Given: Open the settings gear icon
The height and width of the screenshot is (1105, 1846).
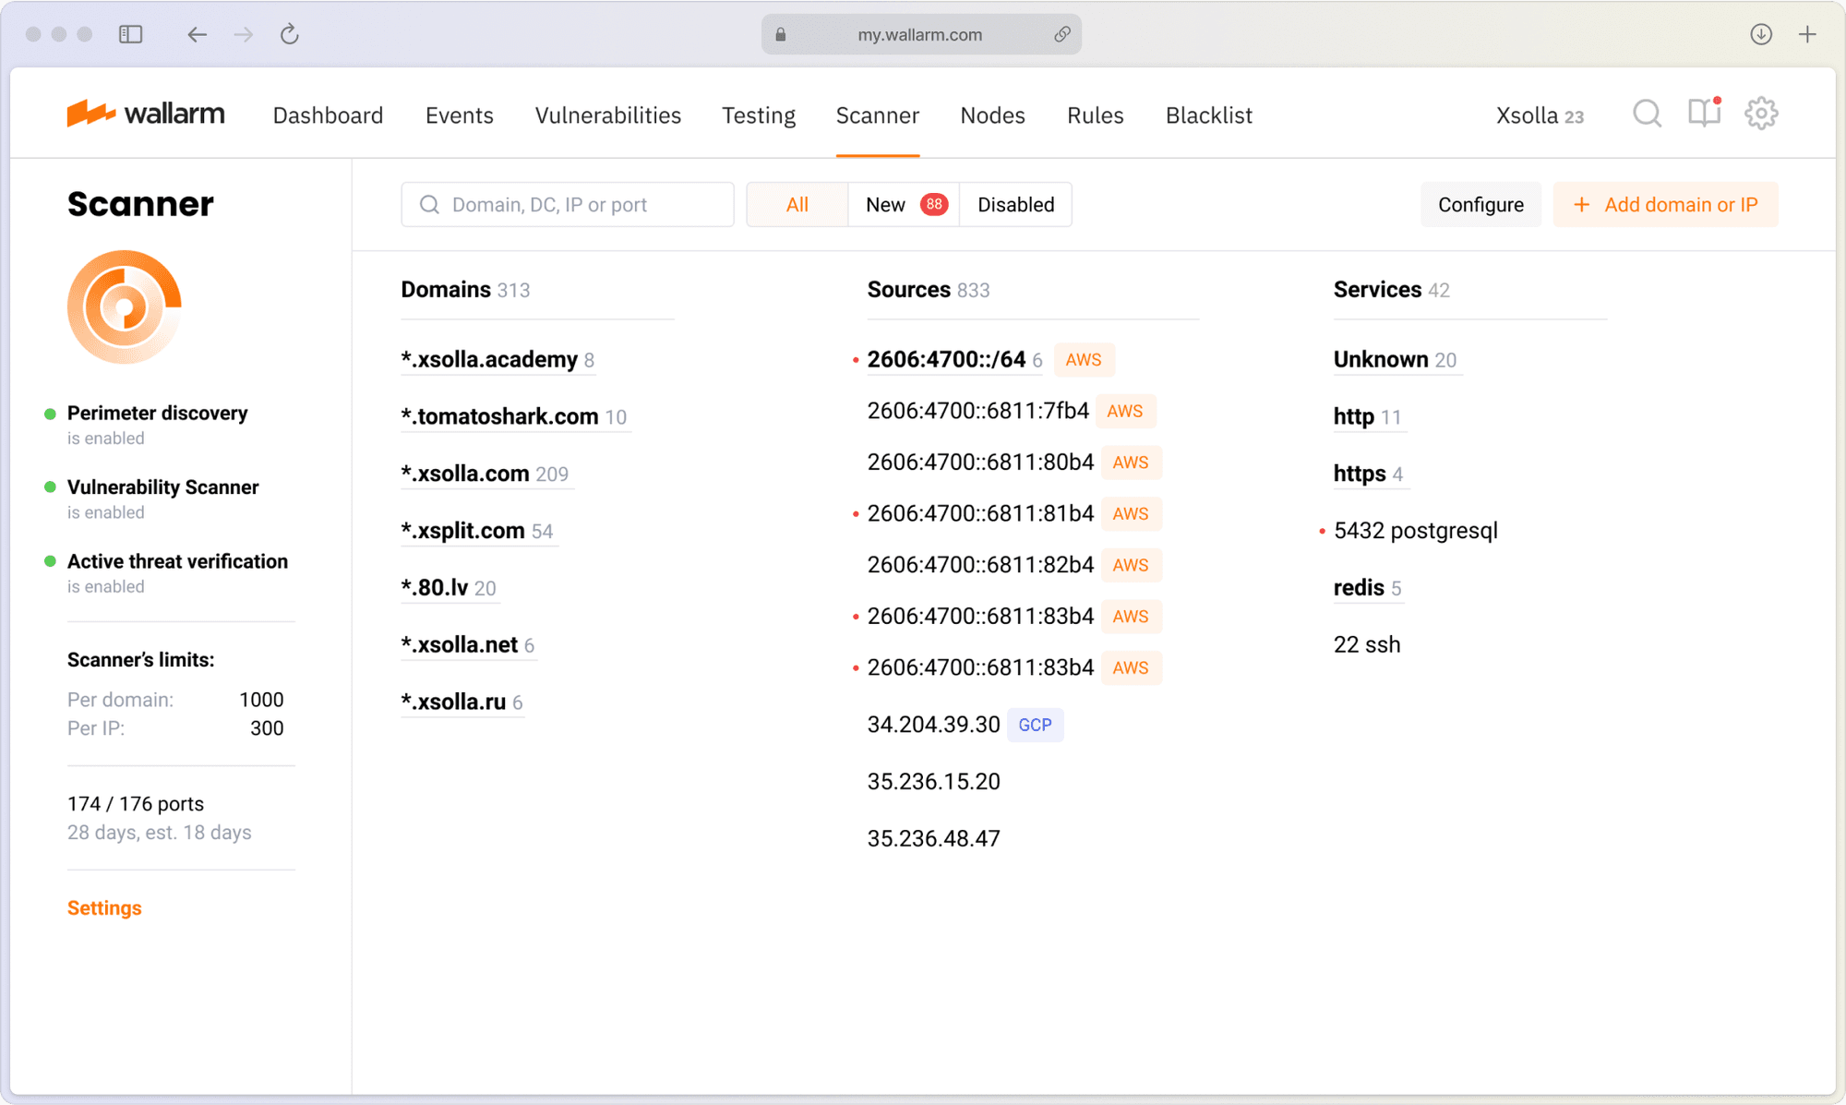Looking at the screenshot, I should 1760,114.
